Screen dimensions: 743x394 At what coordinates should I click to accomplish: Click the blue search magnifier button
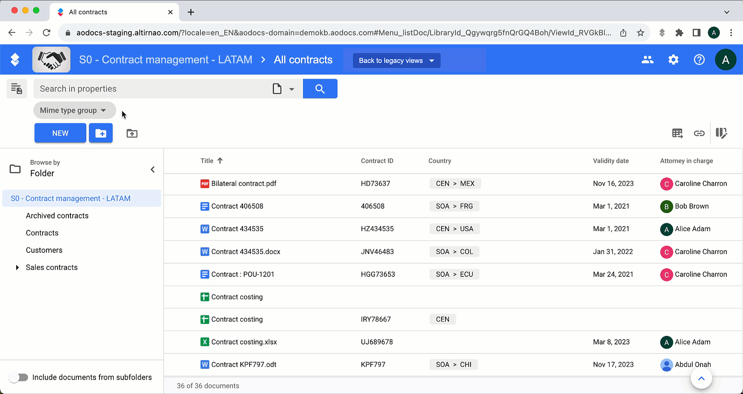(x=320, y=89)
